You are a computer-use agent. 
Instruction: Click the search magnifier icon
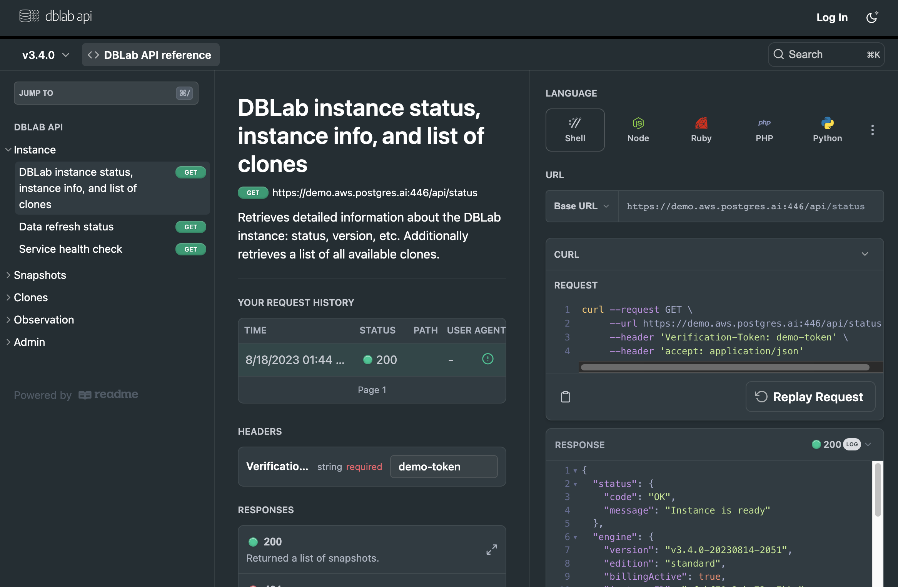[x=779, y=54]
